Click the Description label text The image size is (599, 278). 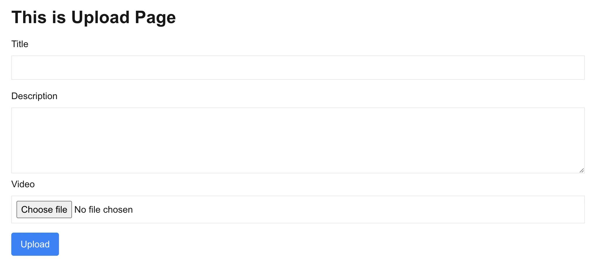(x=34, y=96)
